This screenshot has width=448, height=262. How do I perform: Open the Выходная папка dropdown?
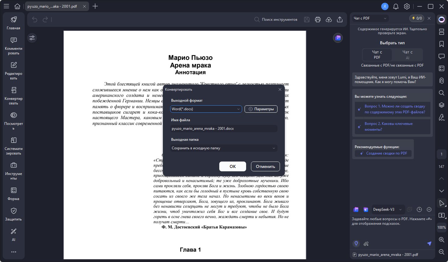(224, 148)
